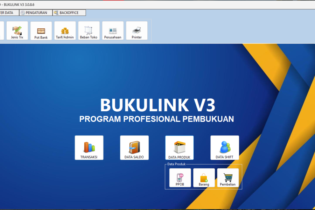
Task: Click the PROGRAM PROFESIONAL PEMBUKUAN subtitle
Action: click(x=156, y=119)
